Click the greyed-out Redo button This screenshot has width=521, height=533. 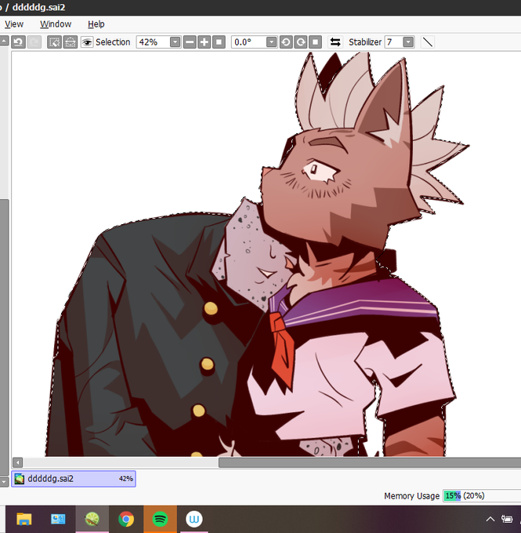click(34, 42)
